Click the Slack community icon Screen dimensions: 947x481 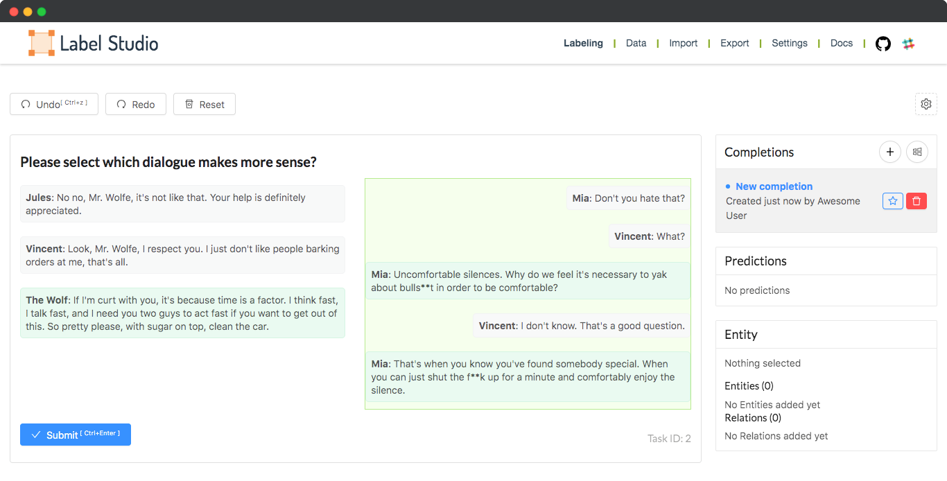[908, 44]
